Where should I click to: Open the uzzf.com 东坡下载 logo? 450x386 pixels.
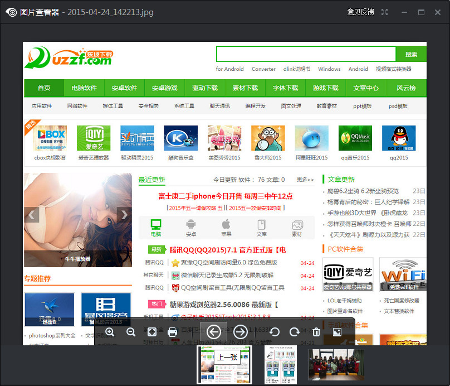tap(69, 57)
